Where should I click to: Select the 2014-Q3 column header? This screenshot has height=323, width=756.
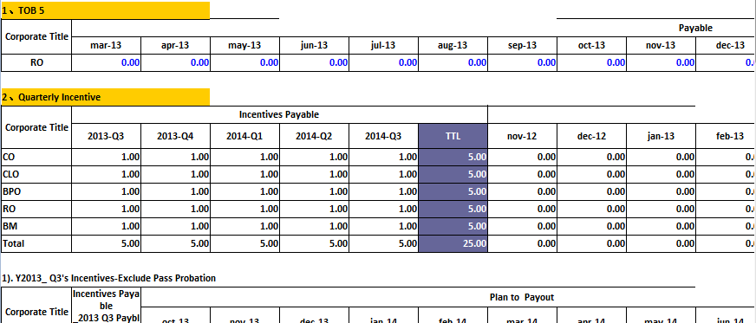(x=384, y=136)
